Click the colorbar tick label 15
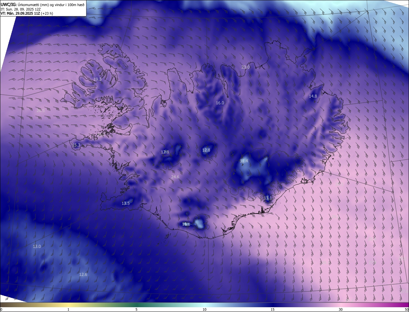 [x=273, y=310]
